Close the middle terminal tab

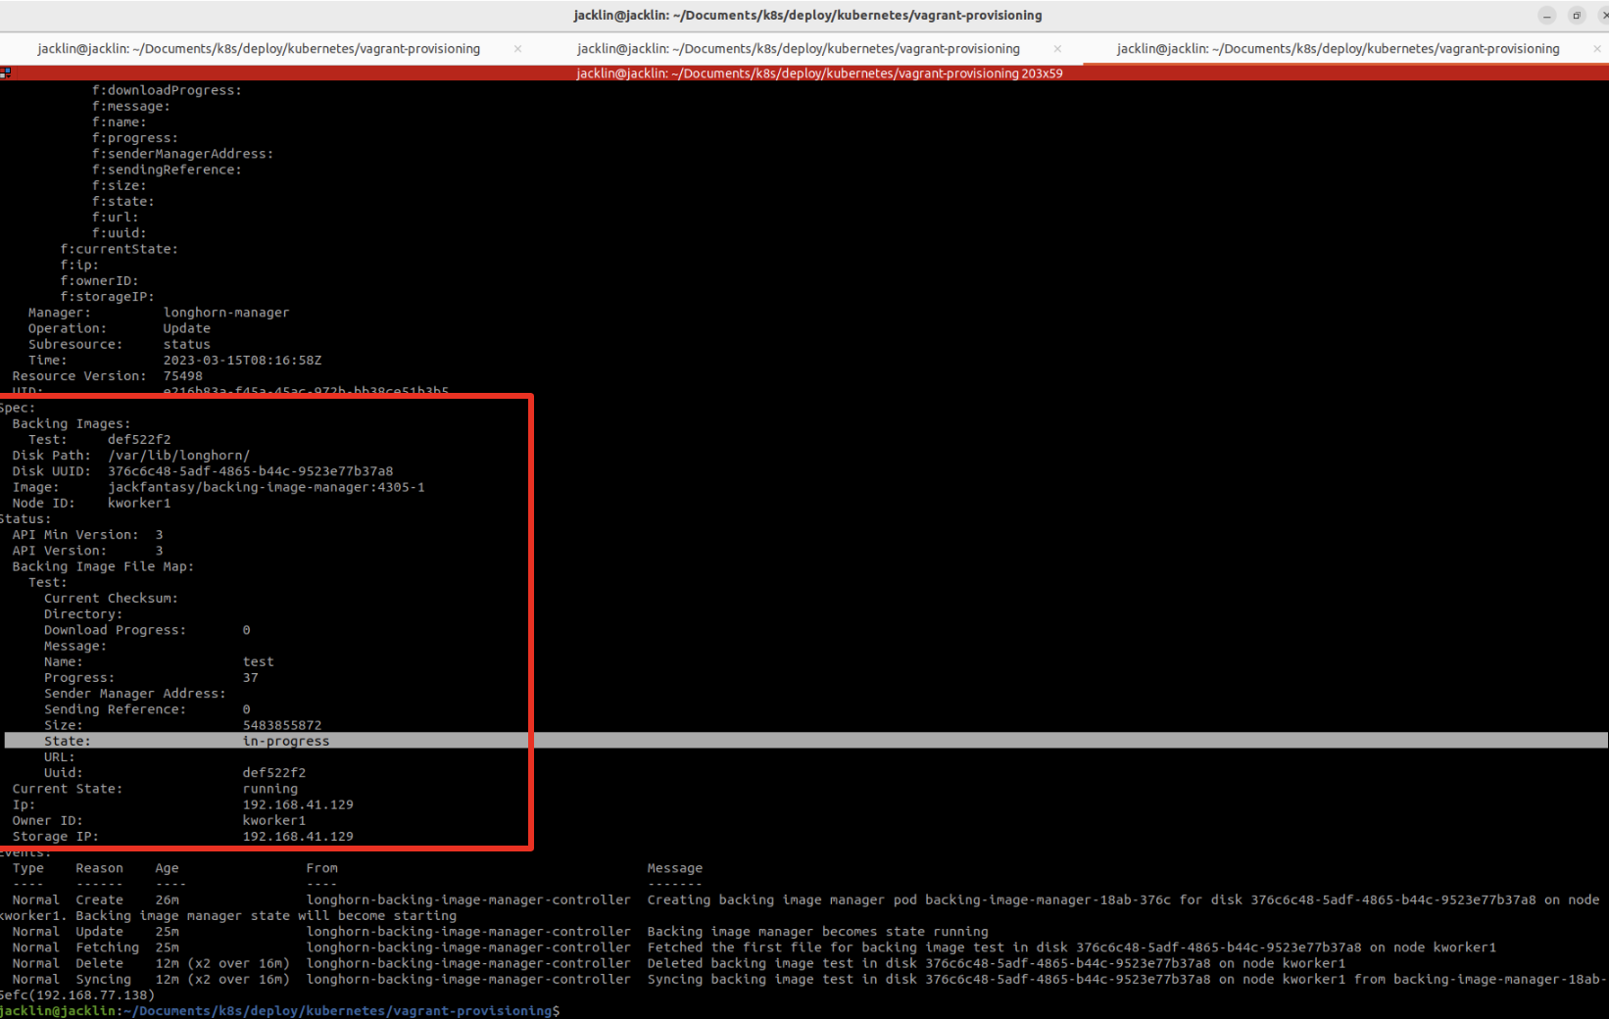point(1057,48)
